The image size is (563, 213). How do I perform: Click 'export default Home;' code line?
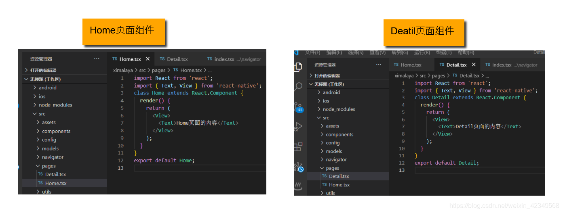(164, 160)
